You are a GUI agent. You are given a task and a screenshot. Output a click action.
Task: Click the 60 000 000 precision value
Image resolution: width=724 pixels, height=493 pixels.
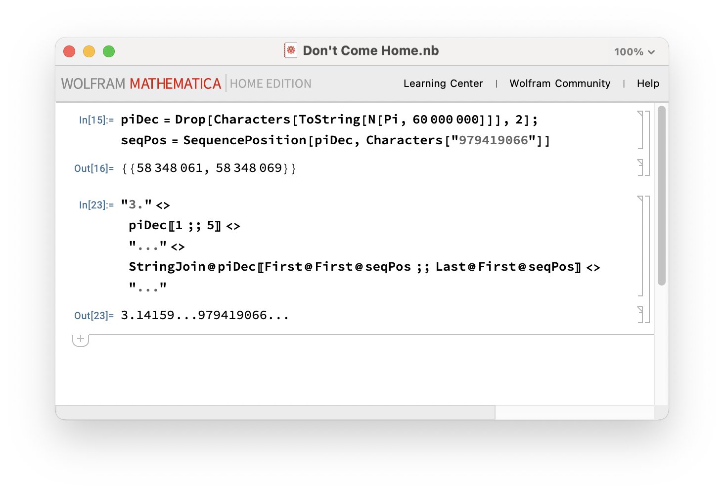(445, 120)
